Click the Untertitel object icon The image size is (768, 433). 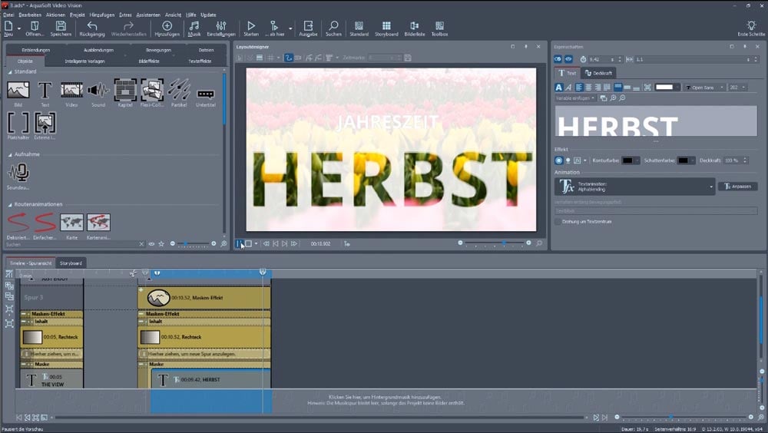coord(205,92)
